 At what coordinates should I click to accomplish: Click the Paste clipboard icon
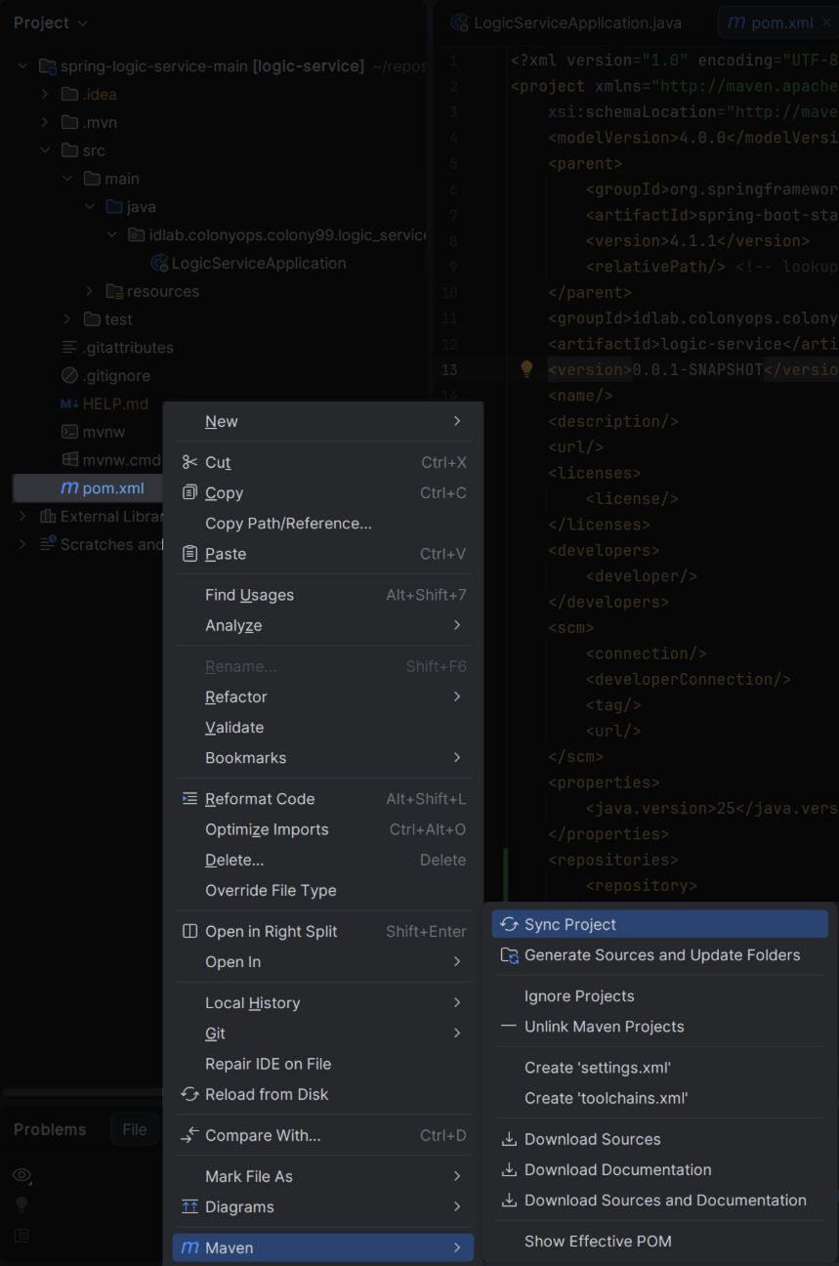click(189, 554)
